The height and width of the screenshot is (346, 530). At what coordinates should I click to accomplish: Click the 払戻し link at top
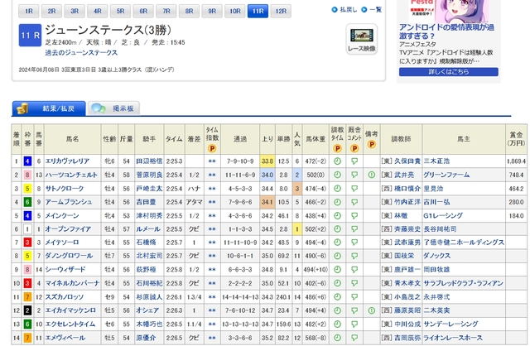[x=348, y=10]
